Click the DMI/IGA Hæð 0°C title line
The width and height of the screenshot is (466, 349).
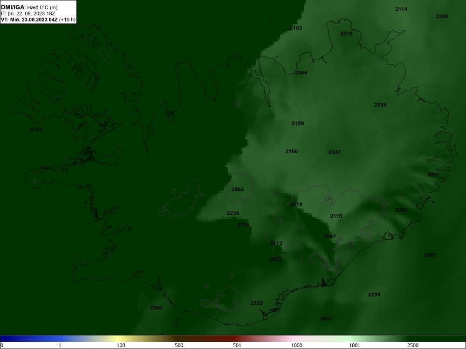coord(29,7)
